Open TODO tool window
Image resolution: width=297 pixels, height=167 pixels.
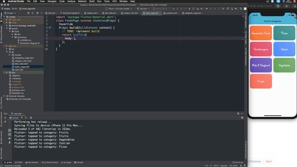19,162
